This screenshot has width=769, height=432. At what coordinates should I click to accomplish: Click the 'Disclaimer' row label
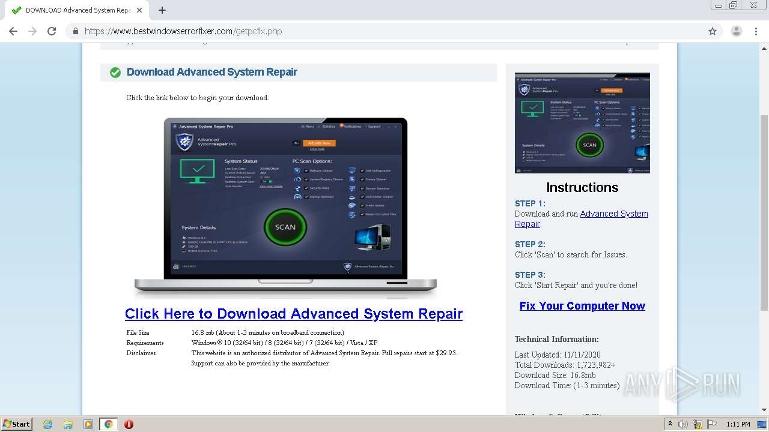click(141, 353)
